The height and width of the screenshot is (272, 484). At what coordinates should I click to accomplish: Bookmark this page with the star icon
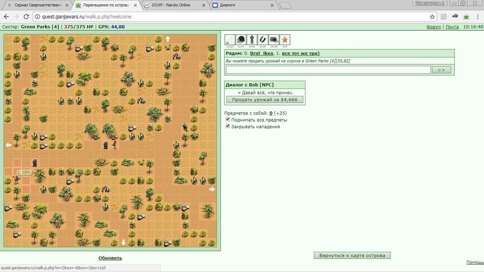point(432,17)
